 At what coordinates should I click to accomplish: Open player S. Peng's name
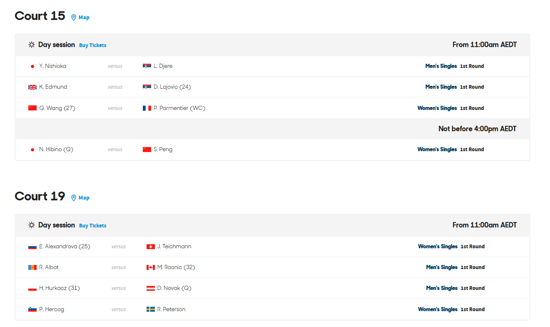163,150
